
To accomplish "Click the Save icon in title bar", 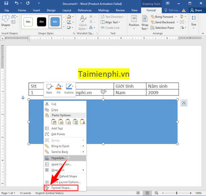I will pyautogui.click(x=6, y=3).
